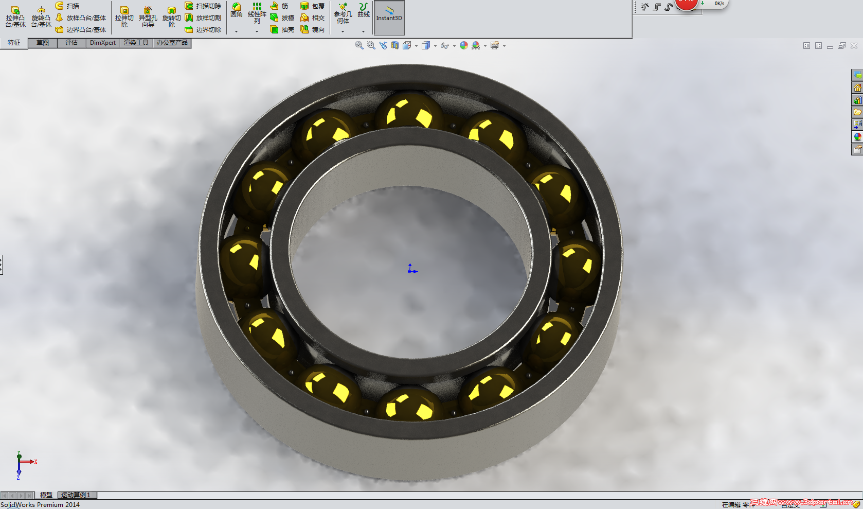
Task: Select the 旋转凸台/基体 revolve boss tool
Action: pyautogui.click(x=41, y=17)
